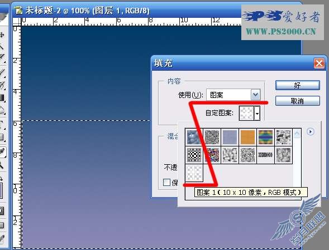
Task: Expand the 自定图案 pattern dropdown arrow
Action: (257, 113)
